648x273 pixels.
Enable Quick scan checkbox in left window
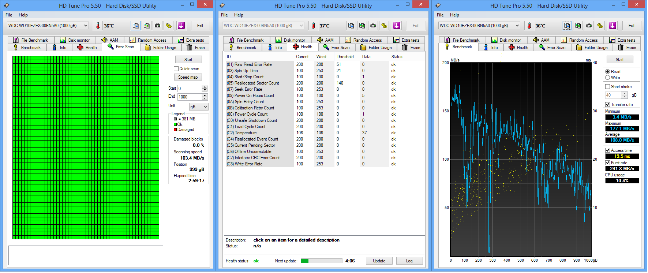[x=176, y=69]
